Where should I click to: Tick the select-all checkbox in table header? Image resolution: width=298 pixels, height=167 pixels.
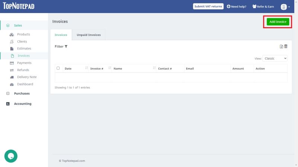[x=58, y=68]
